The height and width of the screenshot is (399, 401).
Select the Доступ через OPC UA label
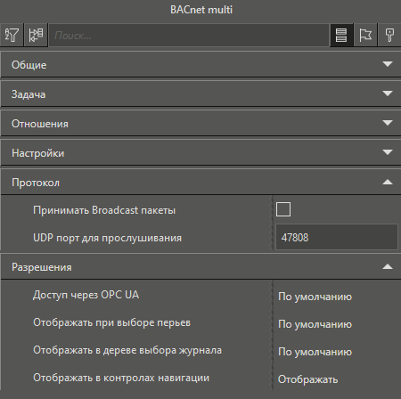[x=86, y=295]
